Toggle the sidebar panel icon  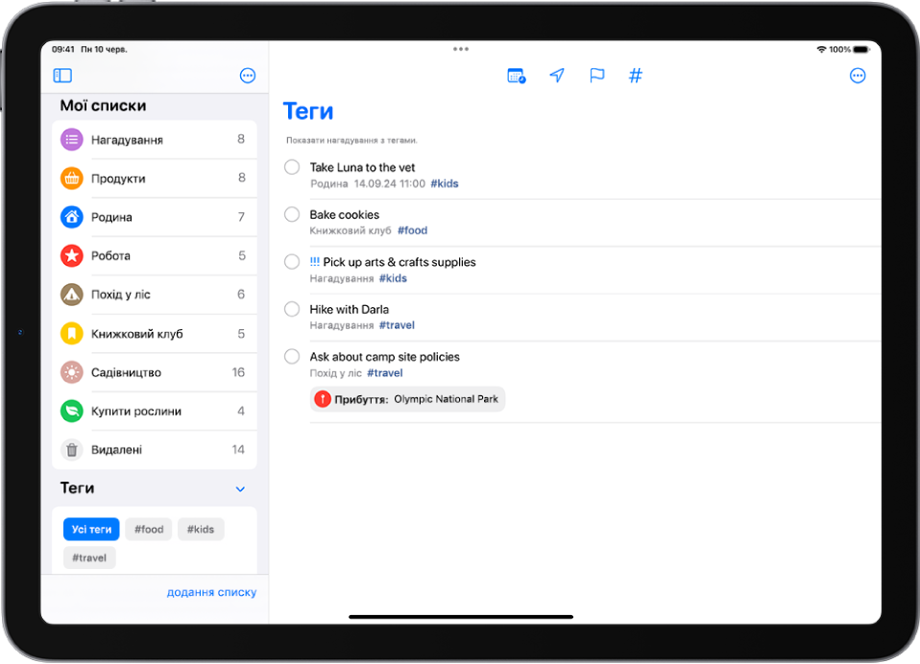(62, 75)
